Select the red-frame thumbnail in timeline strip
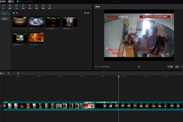Image resolution: width=183 pixels, height=122 pixels. 86,106
